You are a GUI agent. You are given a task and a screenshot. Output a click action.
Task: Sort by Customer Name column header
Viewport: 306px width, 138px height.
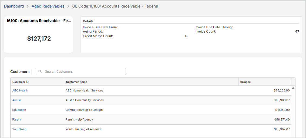(x=76, y=82)
